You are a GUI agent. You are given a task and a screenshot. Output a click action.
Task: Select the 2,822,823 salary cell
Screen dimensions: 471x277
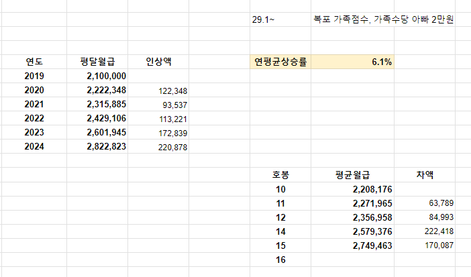pos(97,146)
